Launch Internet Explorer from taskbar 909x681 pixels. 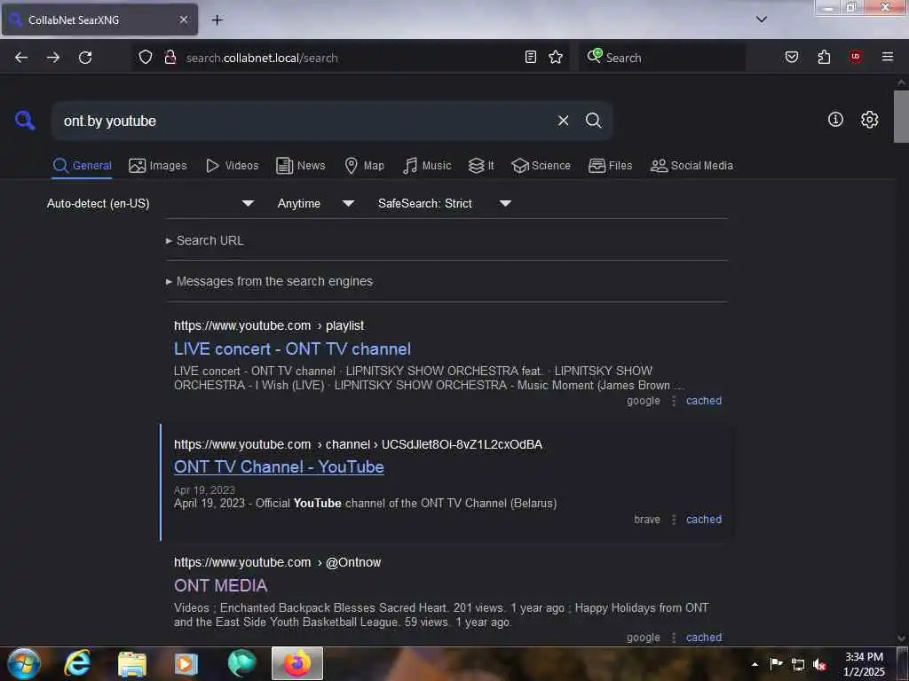[78, 663]
